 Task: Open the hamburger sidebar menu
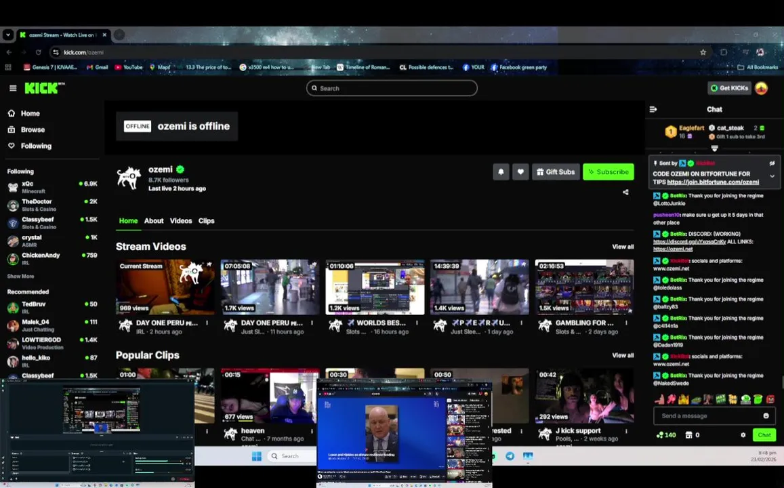click(13, 88)
